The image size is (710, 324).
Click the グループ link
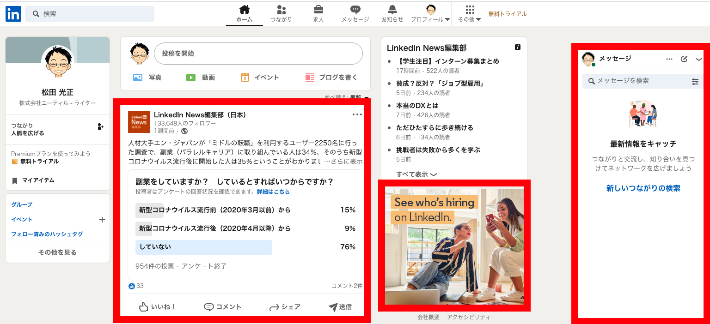(22, 204)
